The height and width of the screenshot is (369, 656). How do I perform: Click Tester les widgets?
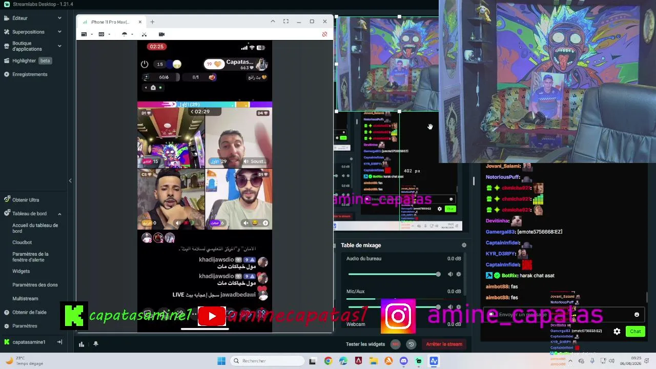[x=365, y=344]
